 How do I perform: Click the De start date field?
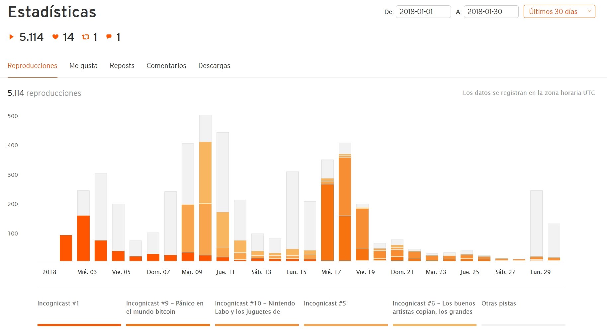coord(423,12)
